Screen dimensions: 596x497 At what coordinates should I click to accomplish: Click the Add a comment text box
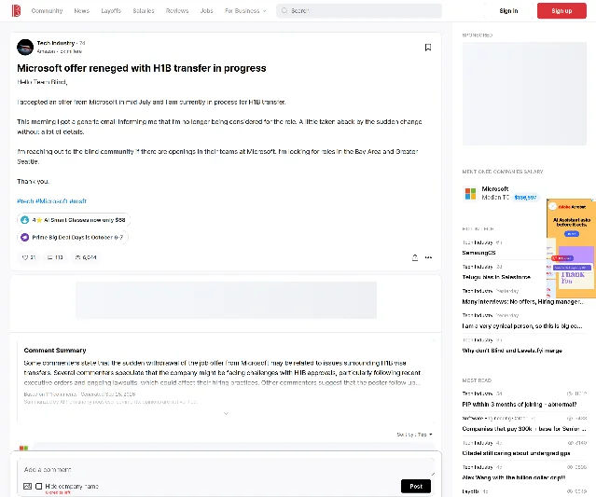[x=226, y=469]
